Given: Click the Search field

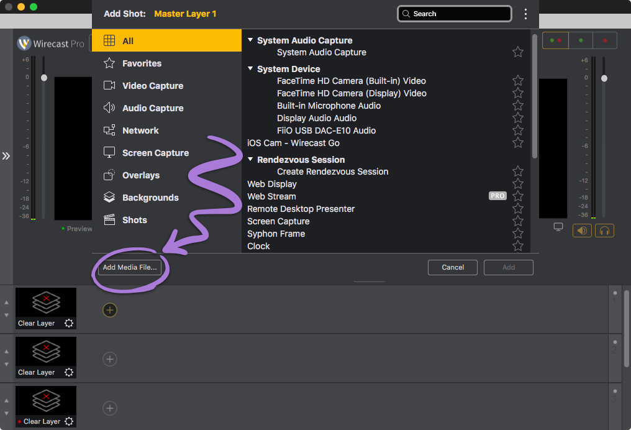Looking at the screenshot, I should [x=455, y=14].
